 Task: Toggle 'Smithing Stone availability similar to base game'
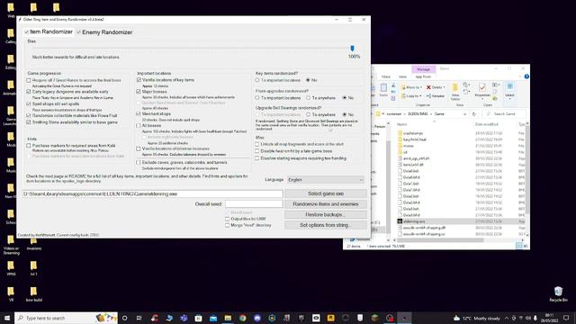[x=29, y=122]
